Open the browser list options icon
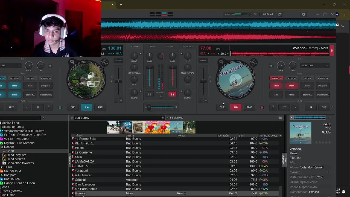The image size is (350, 197). (x=281, y=118)
